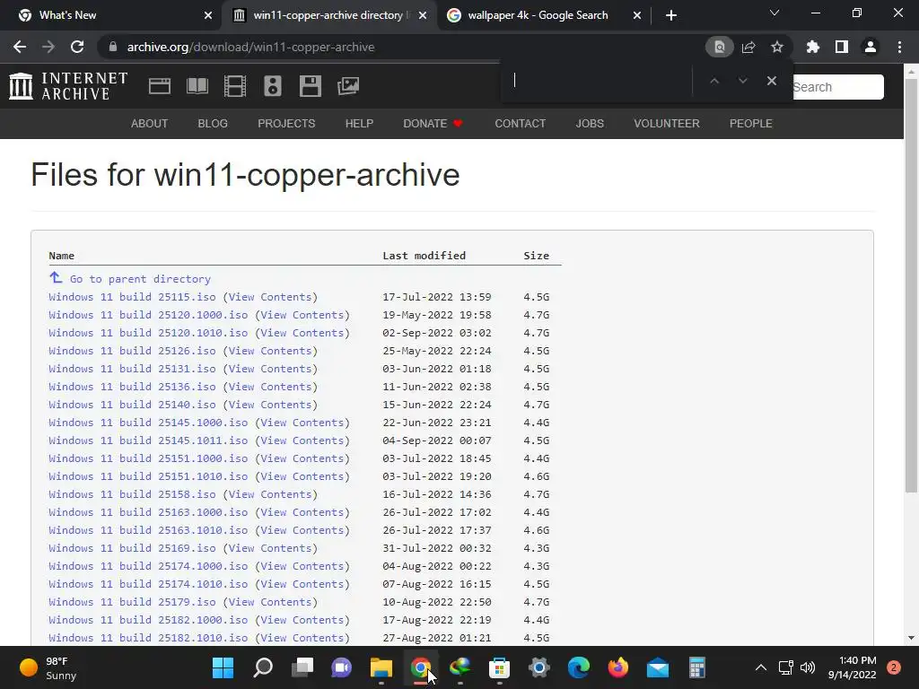The image size is (919, 689).
Task: Click the search-in-page lens icon in the address bar
Action: [719, 47]
